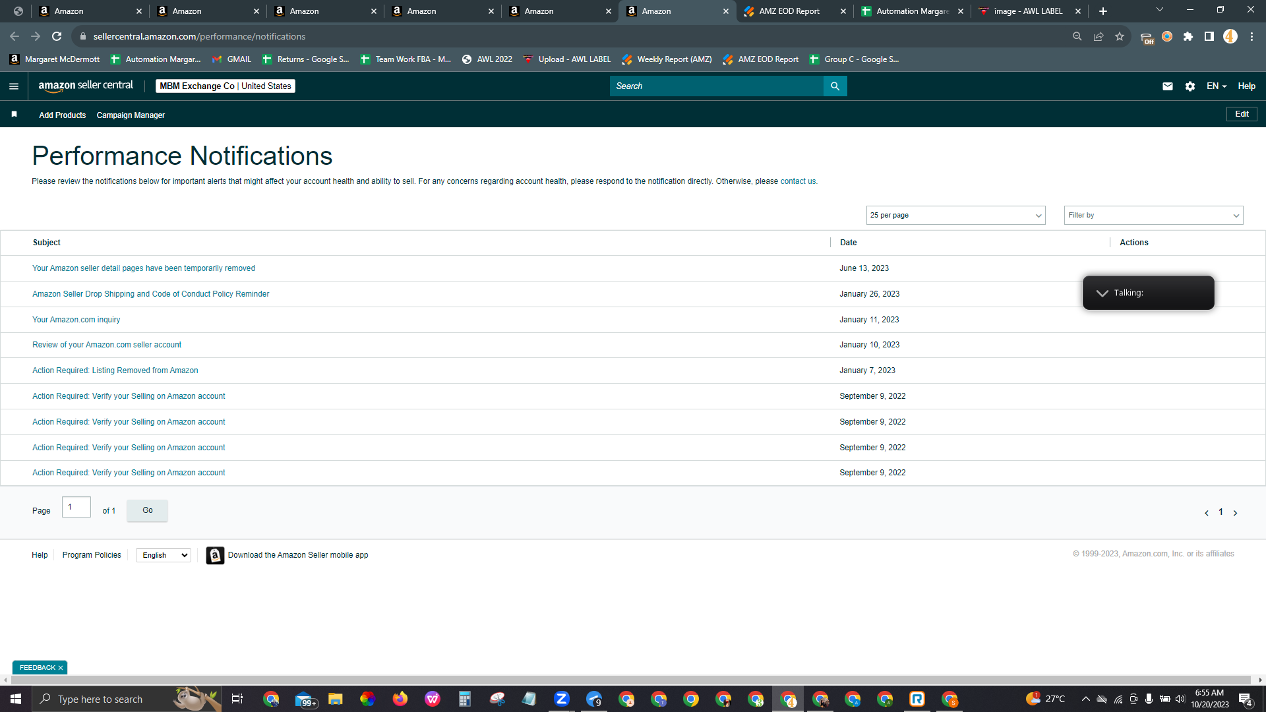This screenshot has width=1266, height=712.
Task: Open 'Review of your Amazon.com seller account'
Action: click(x=107, y=345)
